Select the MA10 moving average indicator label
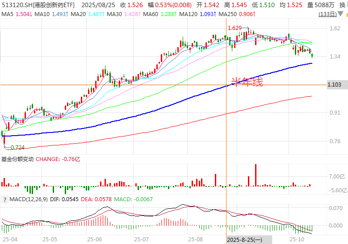Screen dimensions: 348x244 (x=48, y=14)
